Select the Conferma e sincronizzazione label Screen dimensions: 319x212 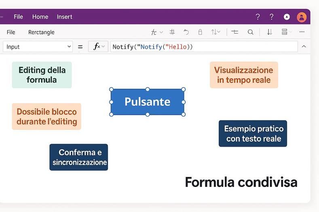(x=79, y=157)
